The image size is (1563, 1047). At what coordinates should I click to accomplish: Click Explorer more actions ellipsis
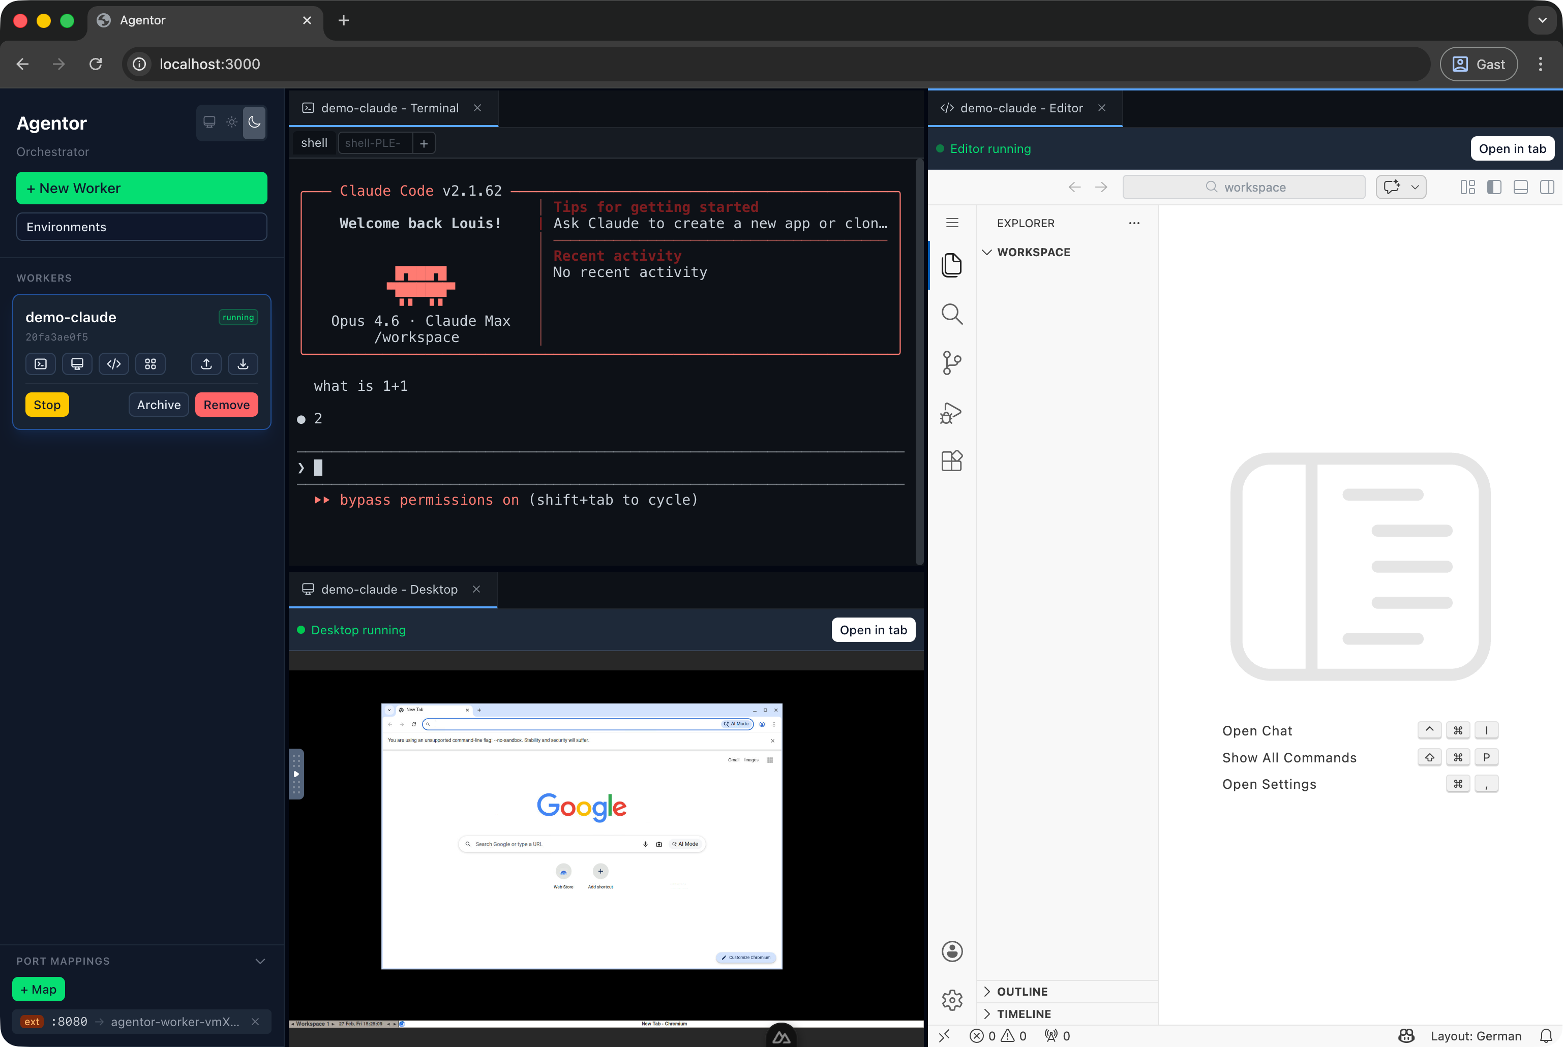[x=1134, y=223]
